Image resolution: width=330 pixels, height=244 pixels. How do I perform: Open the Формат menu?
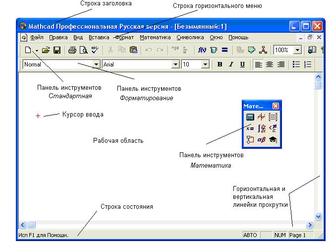click(x=124, y=38)
